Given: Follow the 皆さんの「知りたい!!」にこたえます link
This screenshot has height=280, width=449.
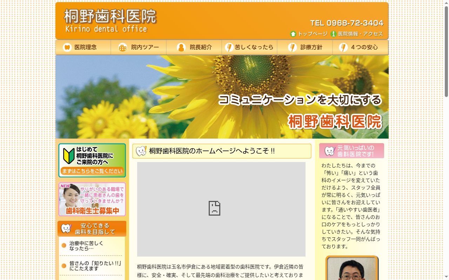Looking at the screenshot, I should point(95,266).
